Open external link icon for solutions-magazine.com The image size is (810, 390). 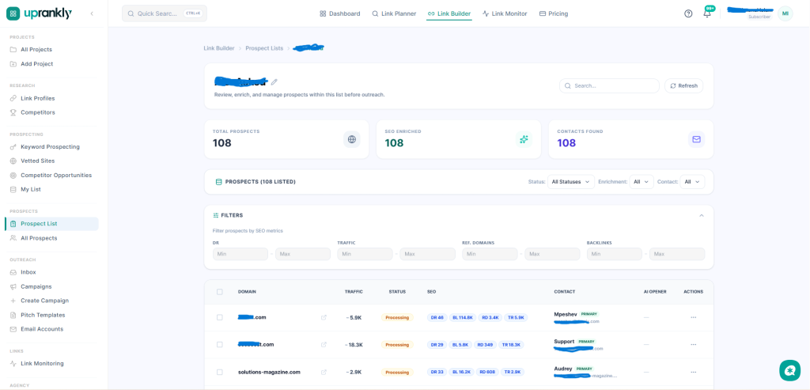(x=324, y=372)
